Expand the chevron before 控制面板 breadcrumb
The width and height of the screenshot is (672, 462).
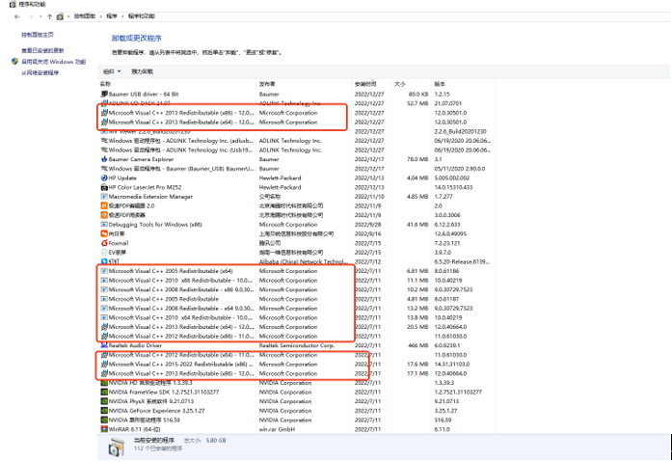(x=68, y=16)
